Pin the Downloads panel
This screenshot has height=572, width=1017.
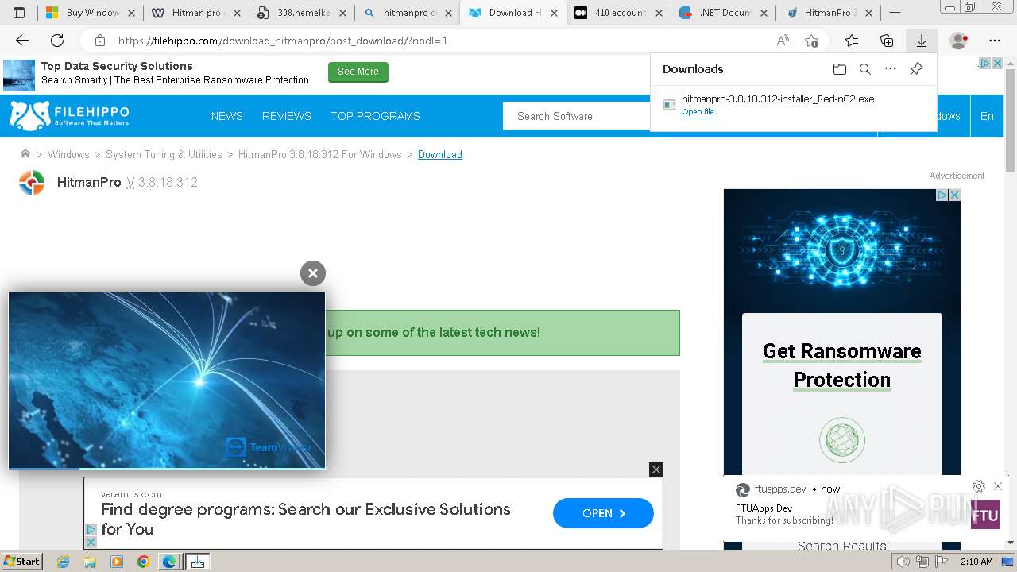click(x=916, y=69)
